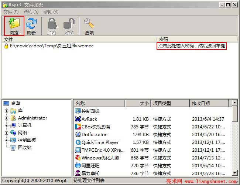Click the 1.81 KB size cell
The image size is (240, 185).
click(x=141, y=119)
